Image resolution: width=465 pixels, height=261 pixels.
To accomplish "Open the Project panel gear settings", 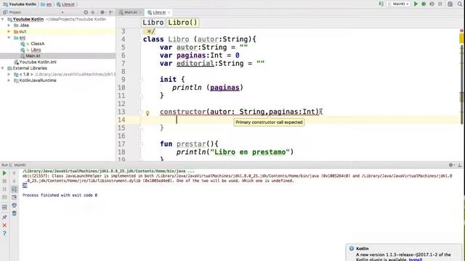I will click(102, 12).
